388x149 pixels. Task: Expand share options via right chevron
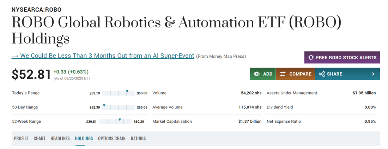(373, 74)
